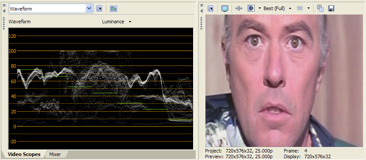The width and height of the screenshot is (366, 160).
Task: Click the split screen view icon
Action: tap(239, 8)
